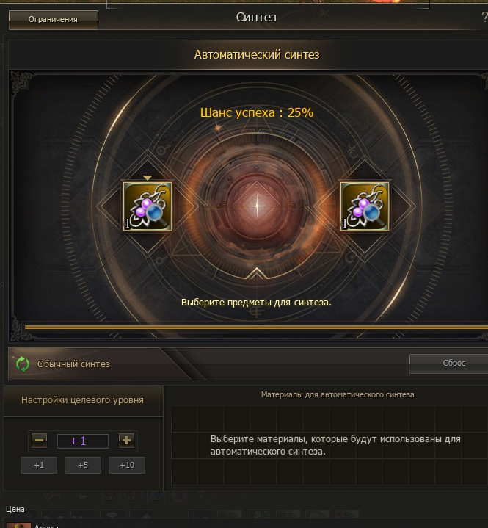488x528 pixels.
Task: Click the target level value field
Action: click(x=83, y=441)
